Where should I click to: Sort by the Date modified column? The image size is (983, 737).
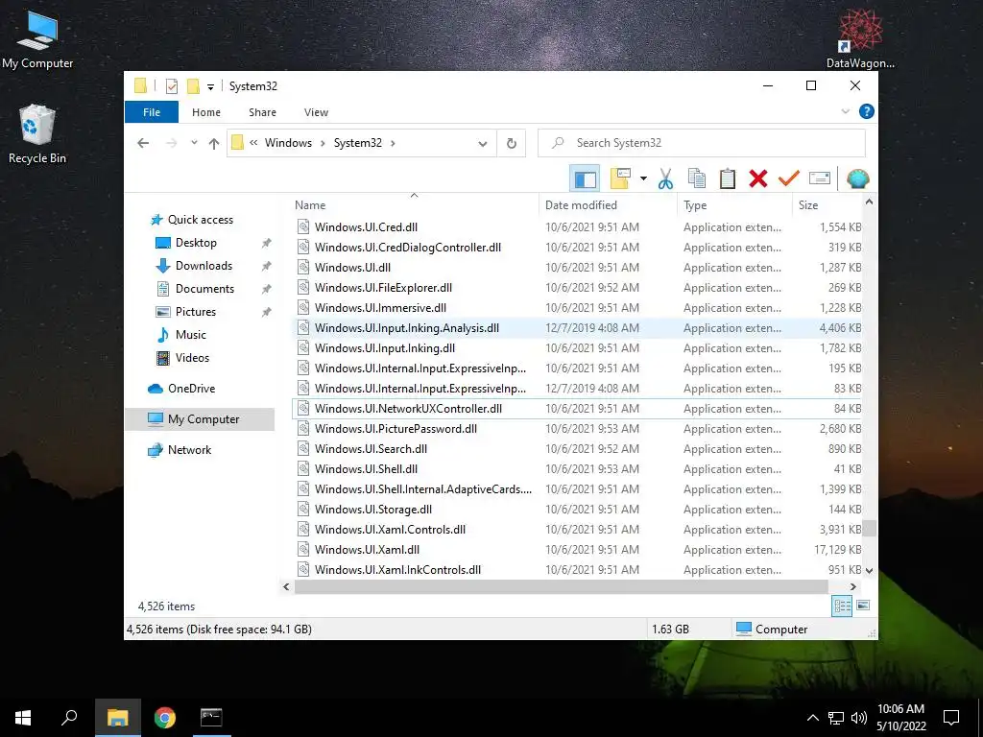pos(608,205)
